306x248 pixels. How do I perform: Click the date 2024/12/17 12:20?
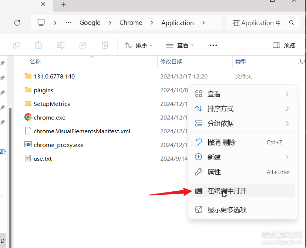(x=184, y=76)
